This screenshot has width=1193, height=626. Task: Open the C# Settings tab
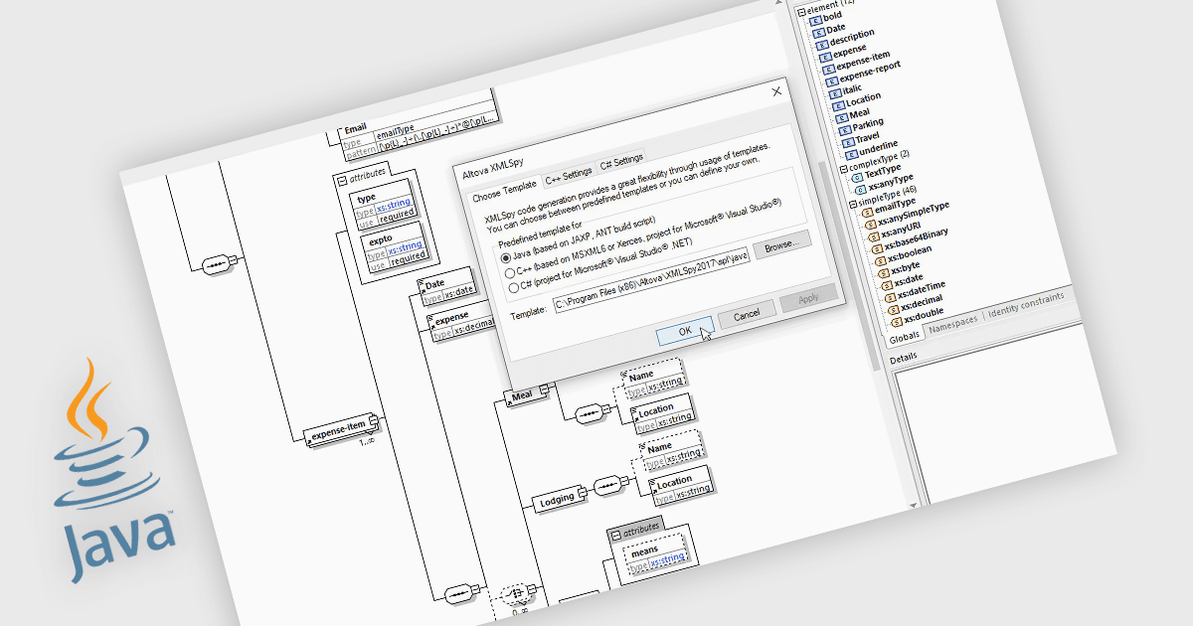(x=620, y=160)
